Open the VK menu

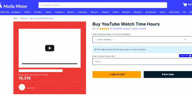[x=185, y=12]
